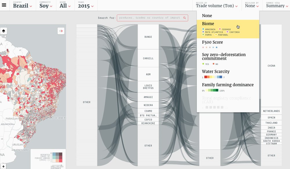This screenshot has width=290, height=169.
Task: Toggle the map panel width arrows
Action: 61,31
